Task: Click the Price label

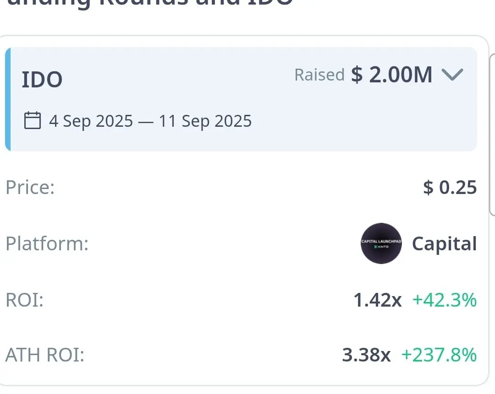Action: pyautogui.click(x=30, y=188)
